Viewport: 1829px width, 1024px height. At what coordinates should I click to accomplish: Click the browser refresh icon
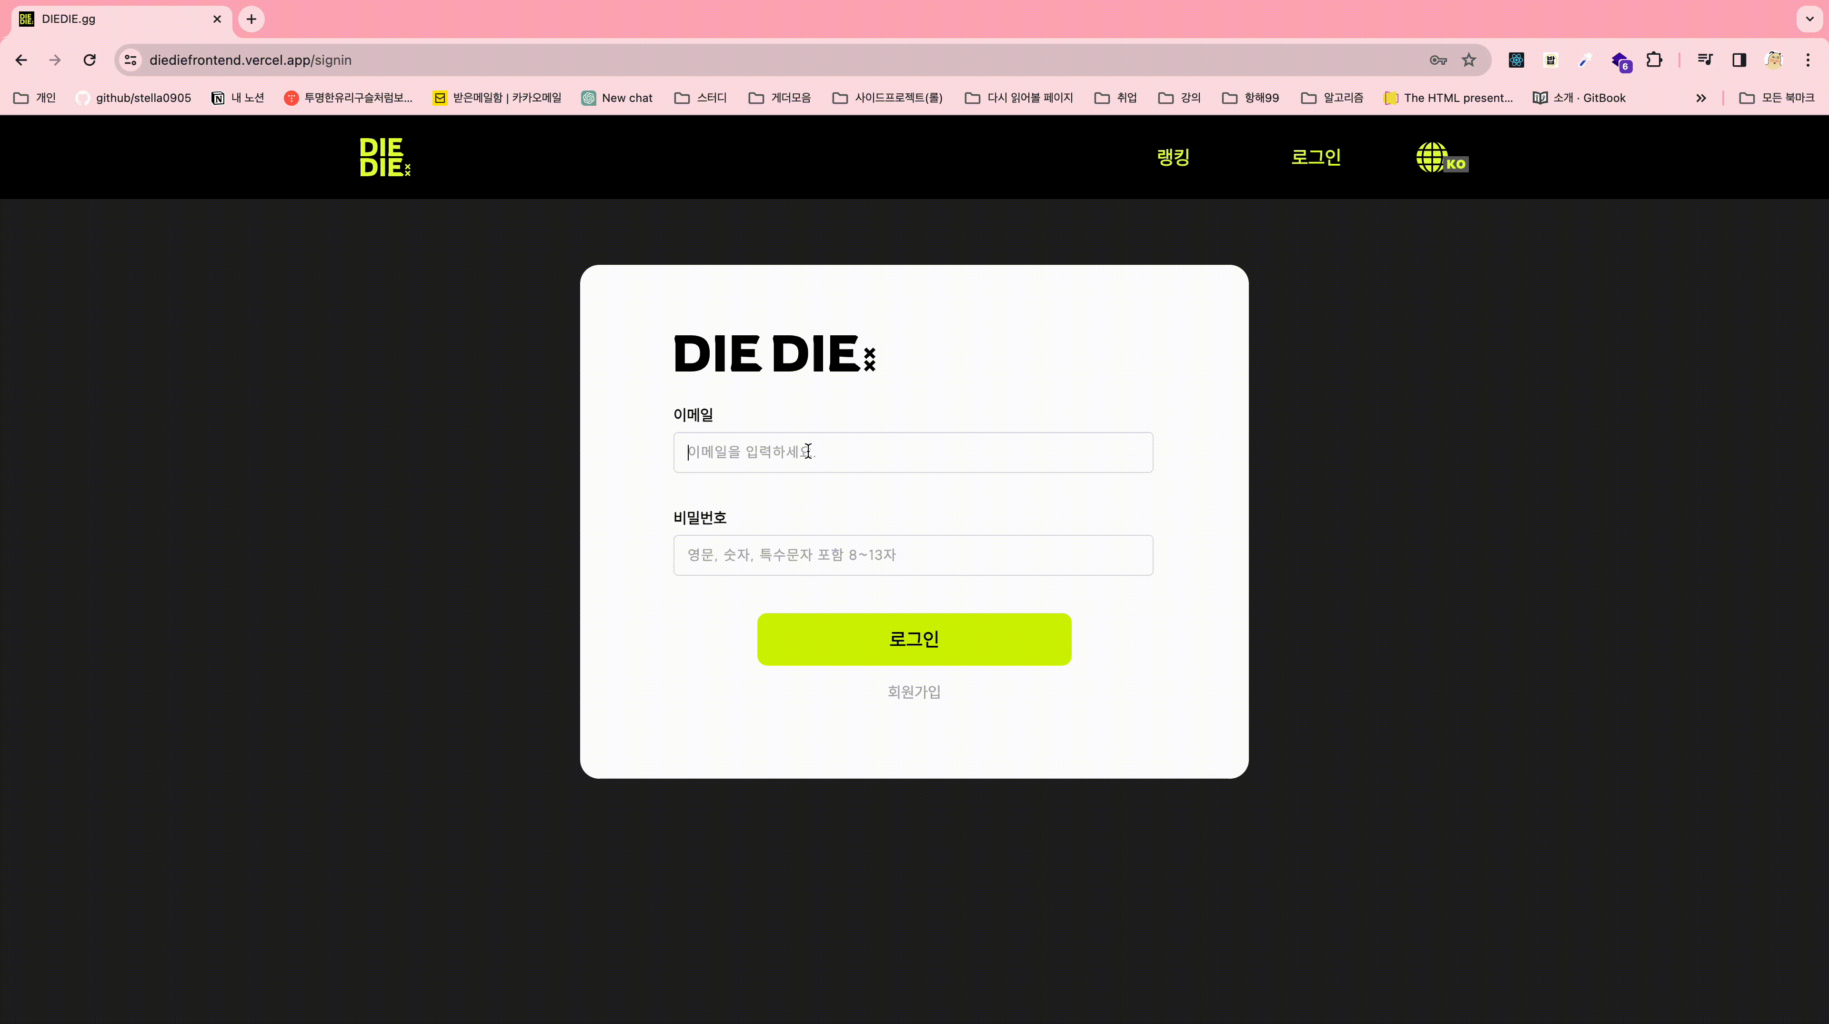coord(89,59)
